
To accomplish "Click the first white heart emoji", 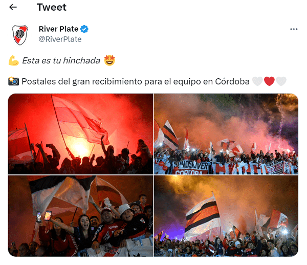I will point(257,81).
